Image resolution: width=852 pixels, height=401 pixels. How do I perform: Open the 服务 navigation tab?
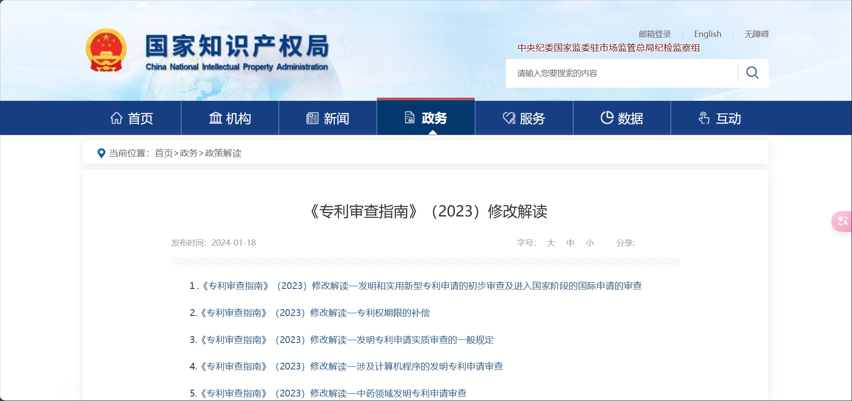point(524,118)
